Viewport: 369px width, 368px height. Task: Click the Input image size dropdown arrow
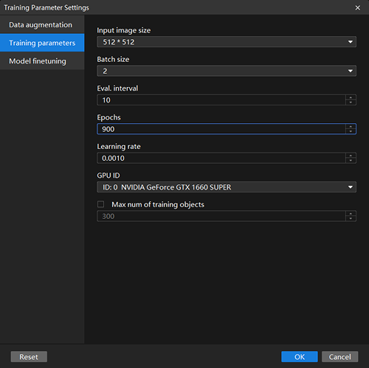point(351,42)
